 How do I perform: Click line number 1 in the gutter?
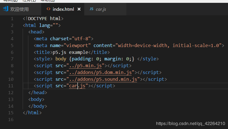(12, 19)
